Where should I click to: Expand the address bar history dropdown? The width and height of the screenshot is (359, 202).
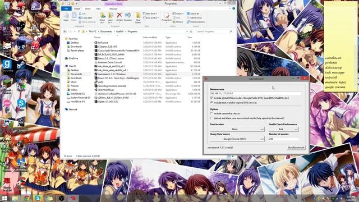pos(187,31)
